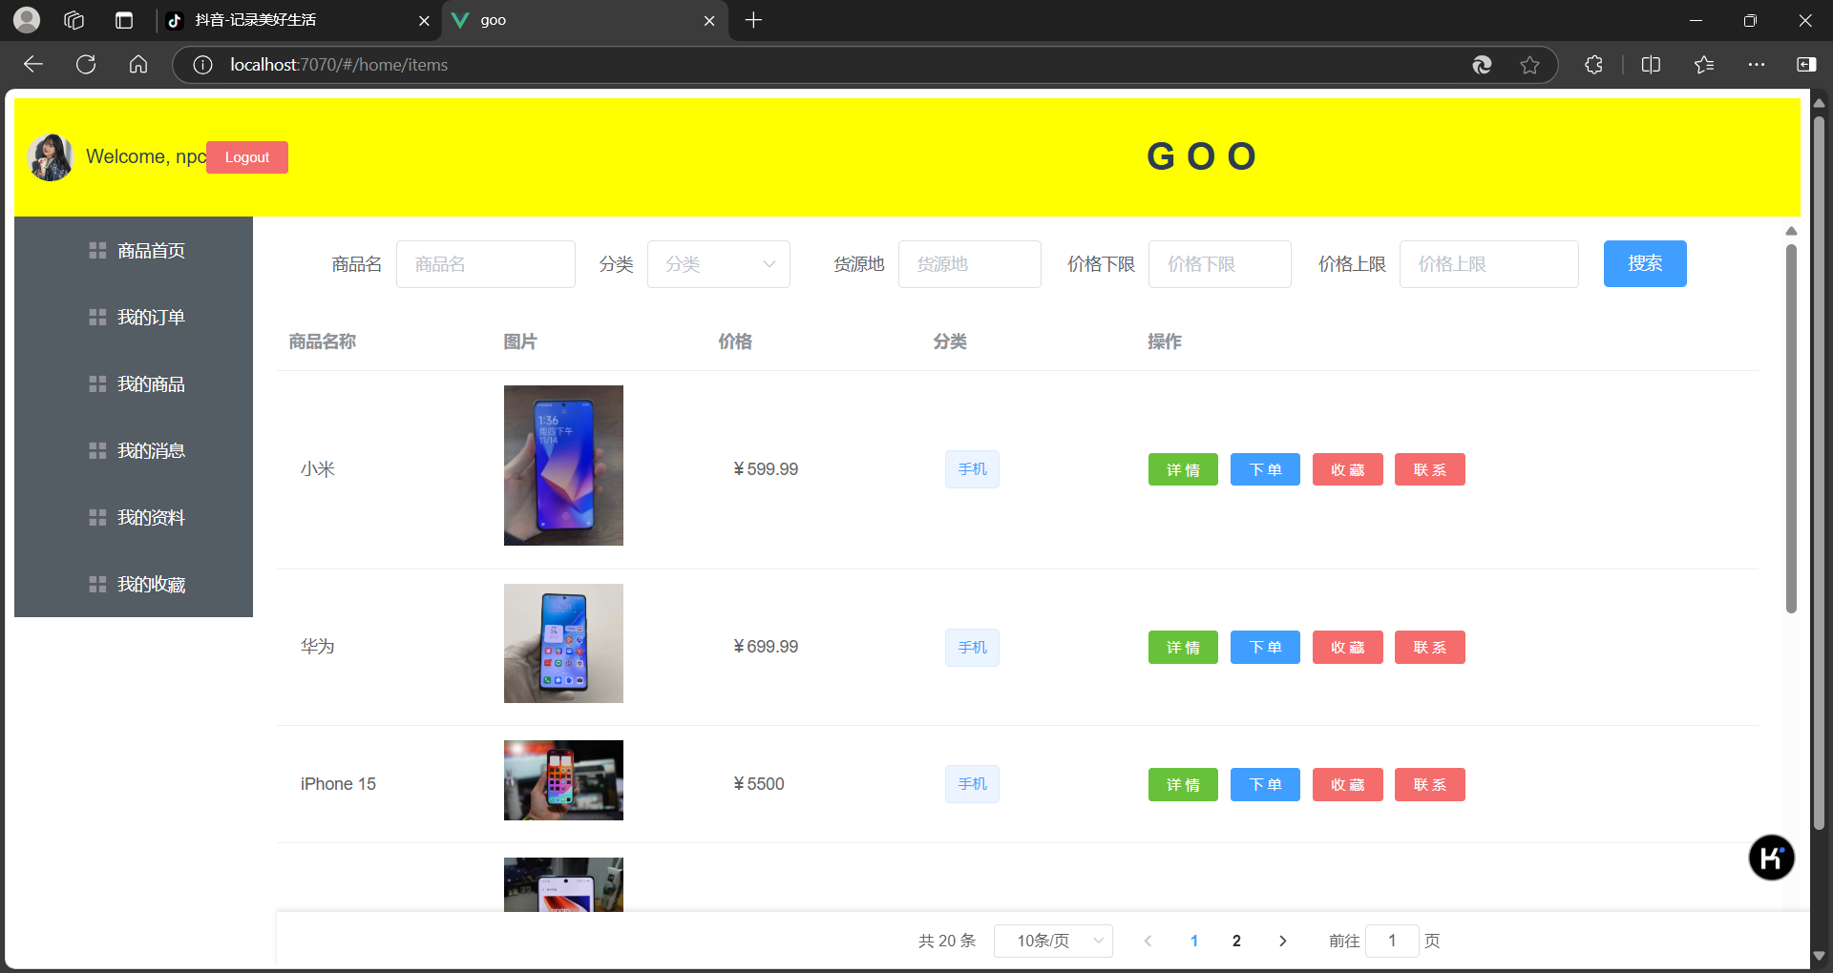Open 商品首页 in the sidebar

point(134,251)
